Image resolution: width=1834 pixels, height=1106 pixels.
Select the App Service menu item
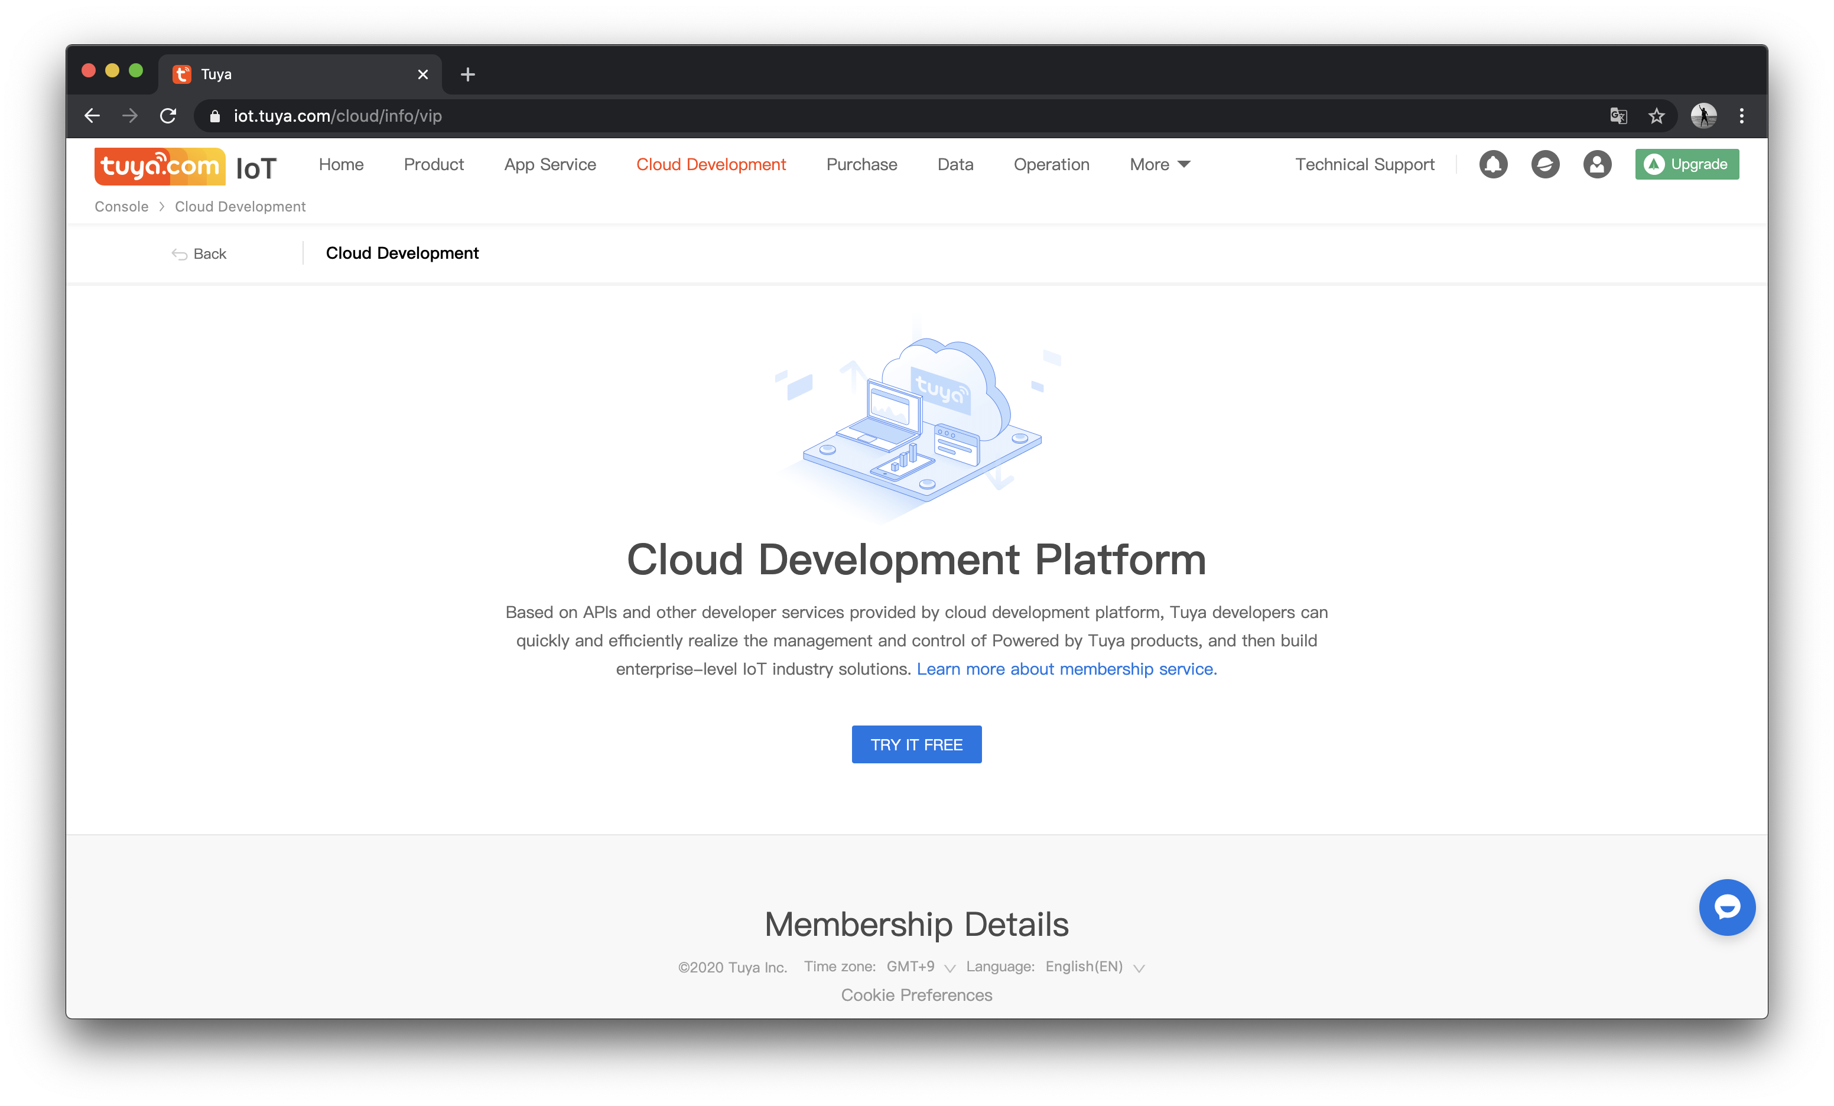click(549, 164)
